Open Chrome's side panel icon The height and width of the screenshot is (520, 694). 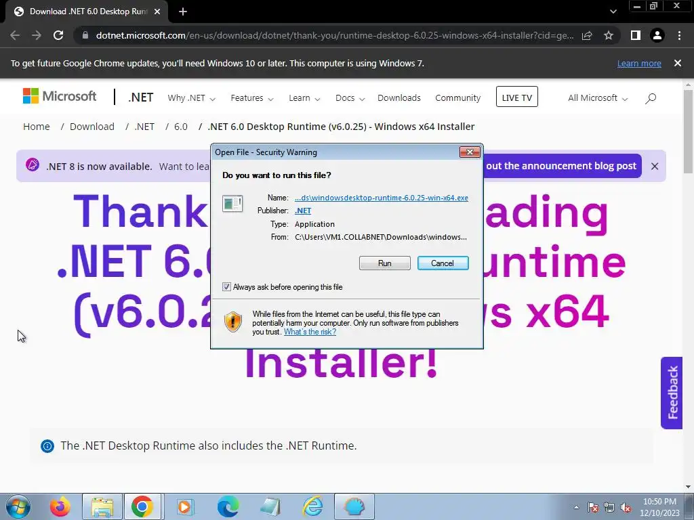(636, 35)
